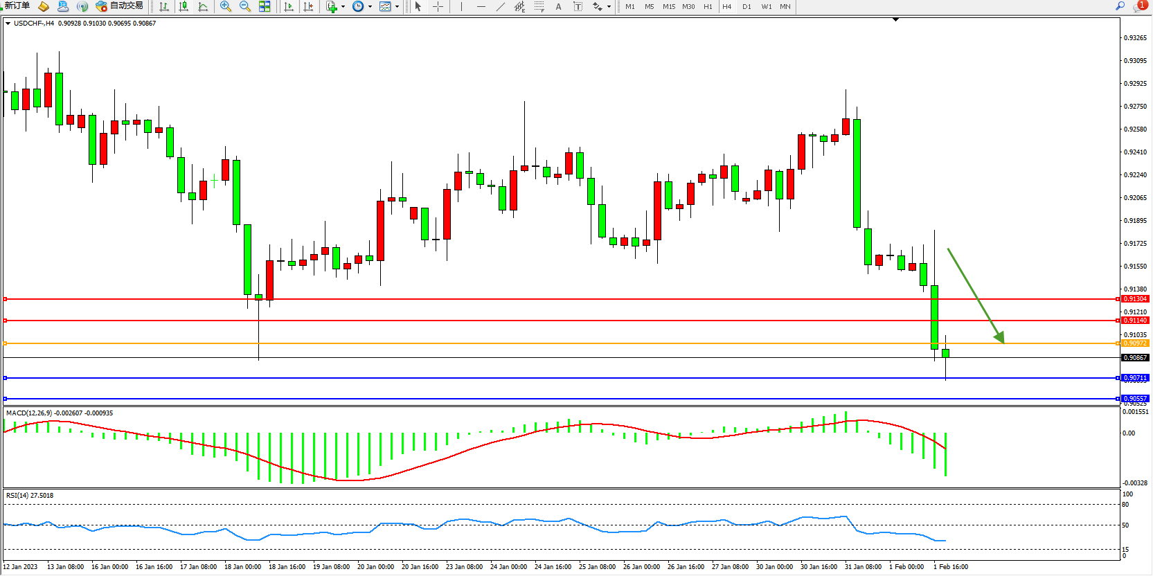Click the orange 0.90972 price level label
Screen dimensions: 1153x576
(1135, 343)
